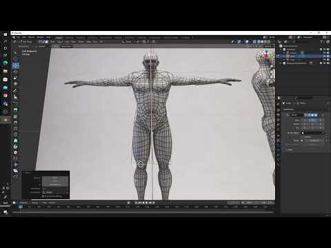Image resolution: width=331 pixels, height=248 pixels.
Task: Open the Blender app menu icon
Action: pyautogui.click(x=14, y=37)
